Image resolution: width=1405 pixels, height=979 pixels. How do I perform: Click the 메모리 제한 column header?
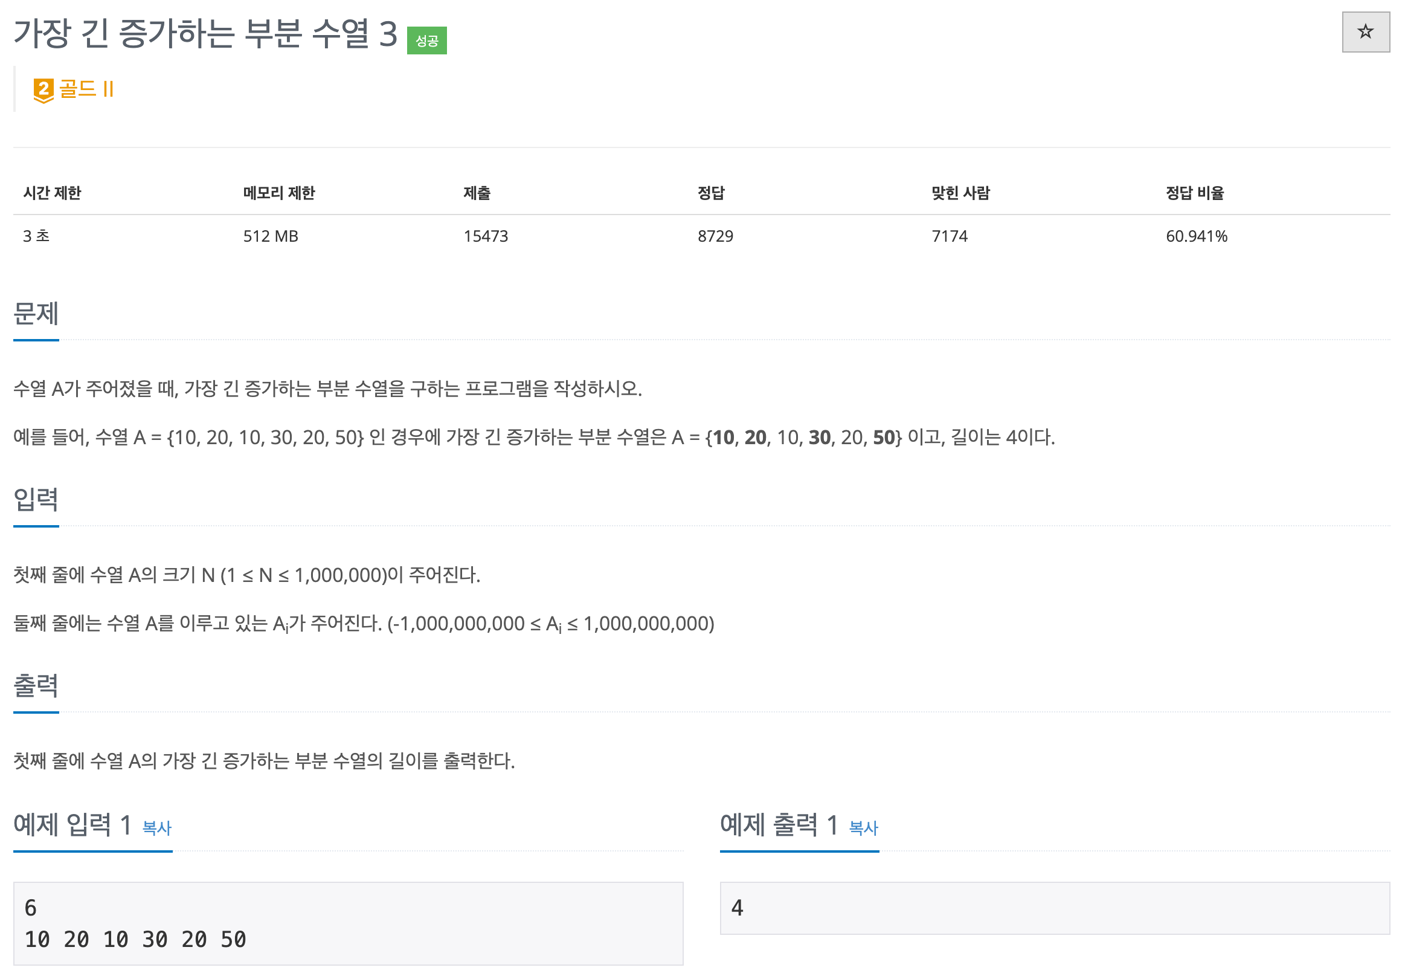tap(278, 193)
